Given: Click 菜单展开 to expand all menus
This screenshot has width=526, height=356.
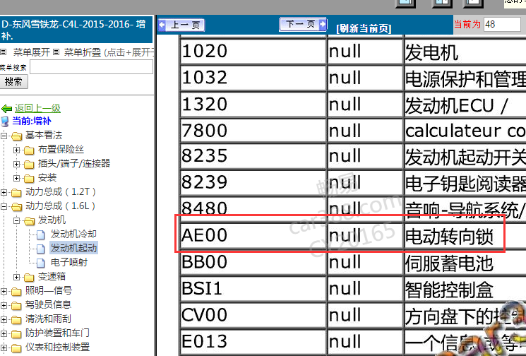Looking at the screenshot, I should tap(32, 52).
